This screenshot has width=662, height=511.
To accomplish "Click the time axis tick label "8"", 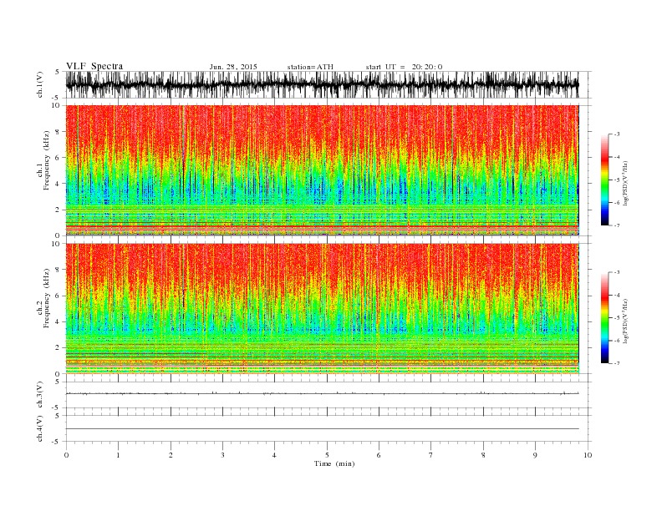I will [x=483, y=455].
